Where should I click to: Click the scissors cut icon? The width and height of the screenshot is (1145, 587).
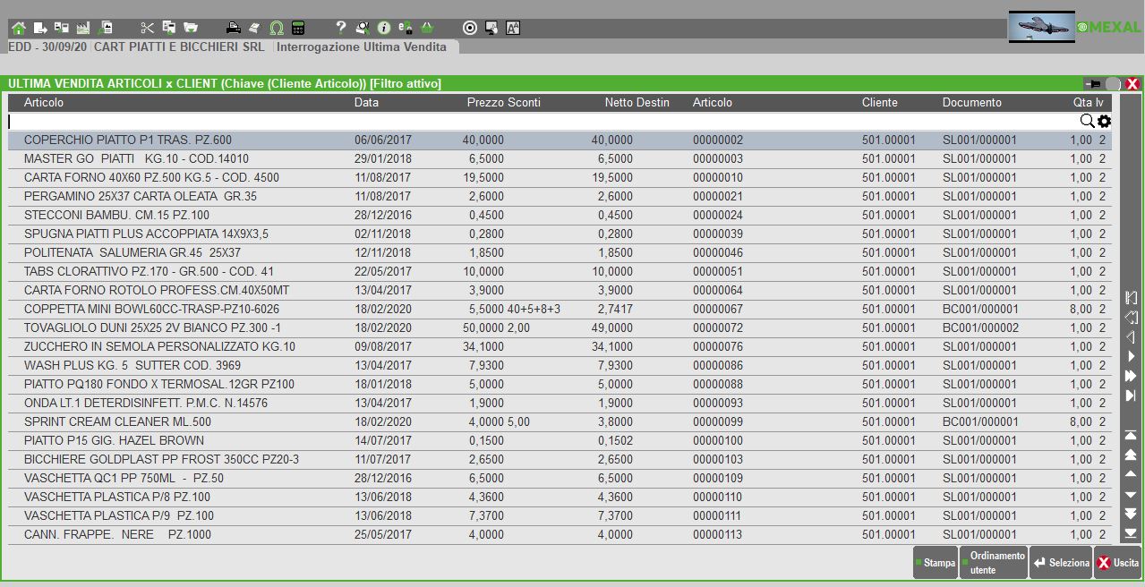tap(148, 28)
